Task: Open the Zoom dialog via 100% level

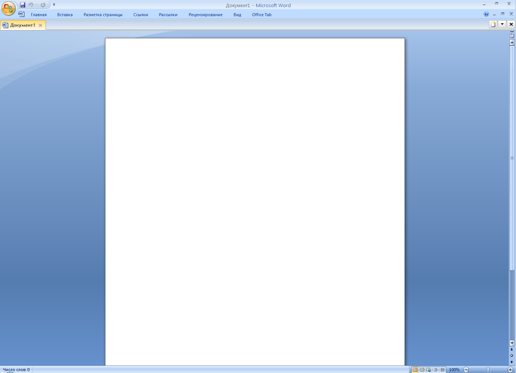Action: [x=454, y=370]
